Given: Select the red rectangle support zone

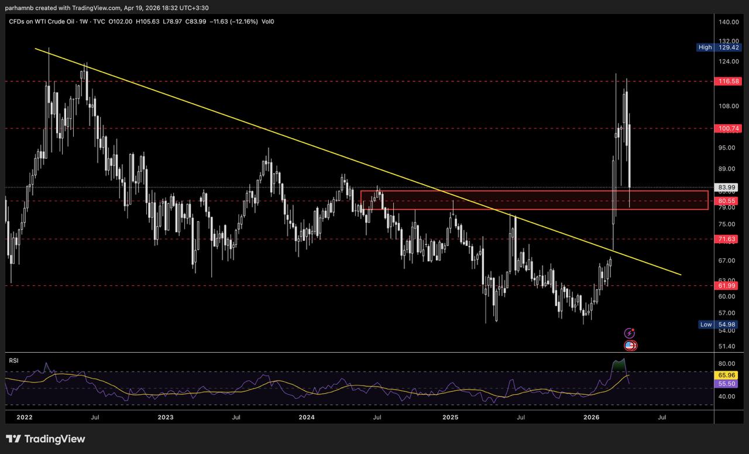Looking at the screenshot, I should pyautogui.click(x=534, y=191).
